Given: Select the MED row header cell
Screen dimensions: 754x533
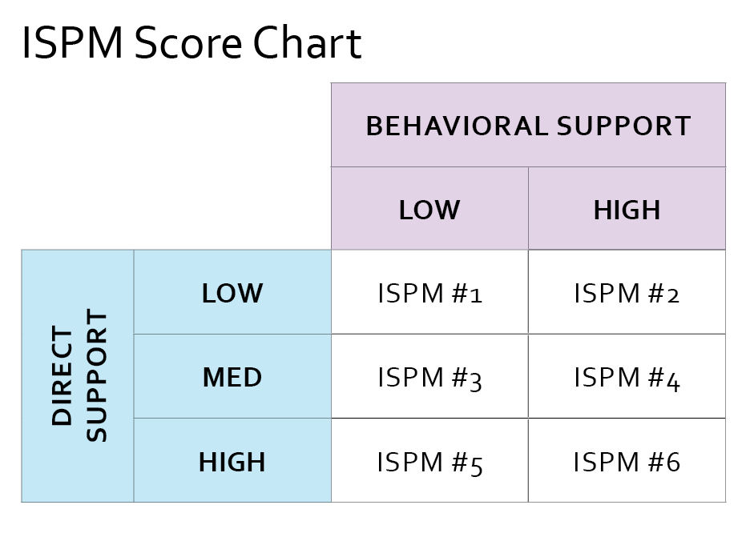Looking at the screenshot, I should click(x=232, y=377).
